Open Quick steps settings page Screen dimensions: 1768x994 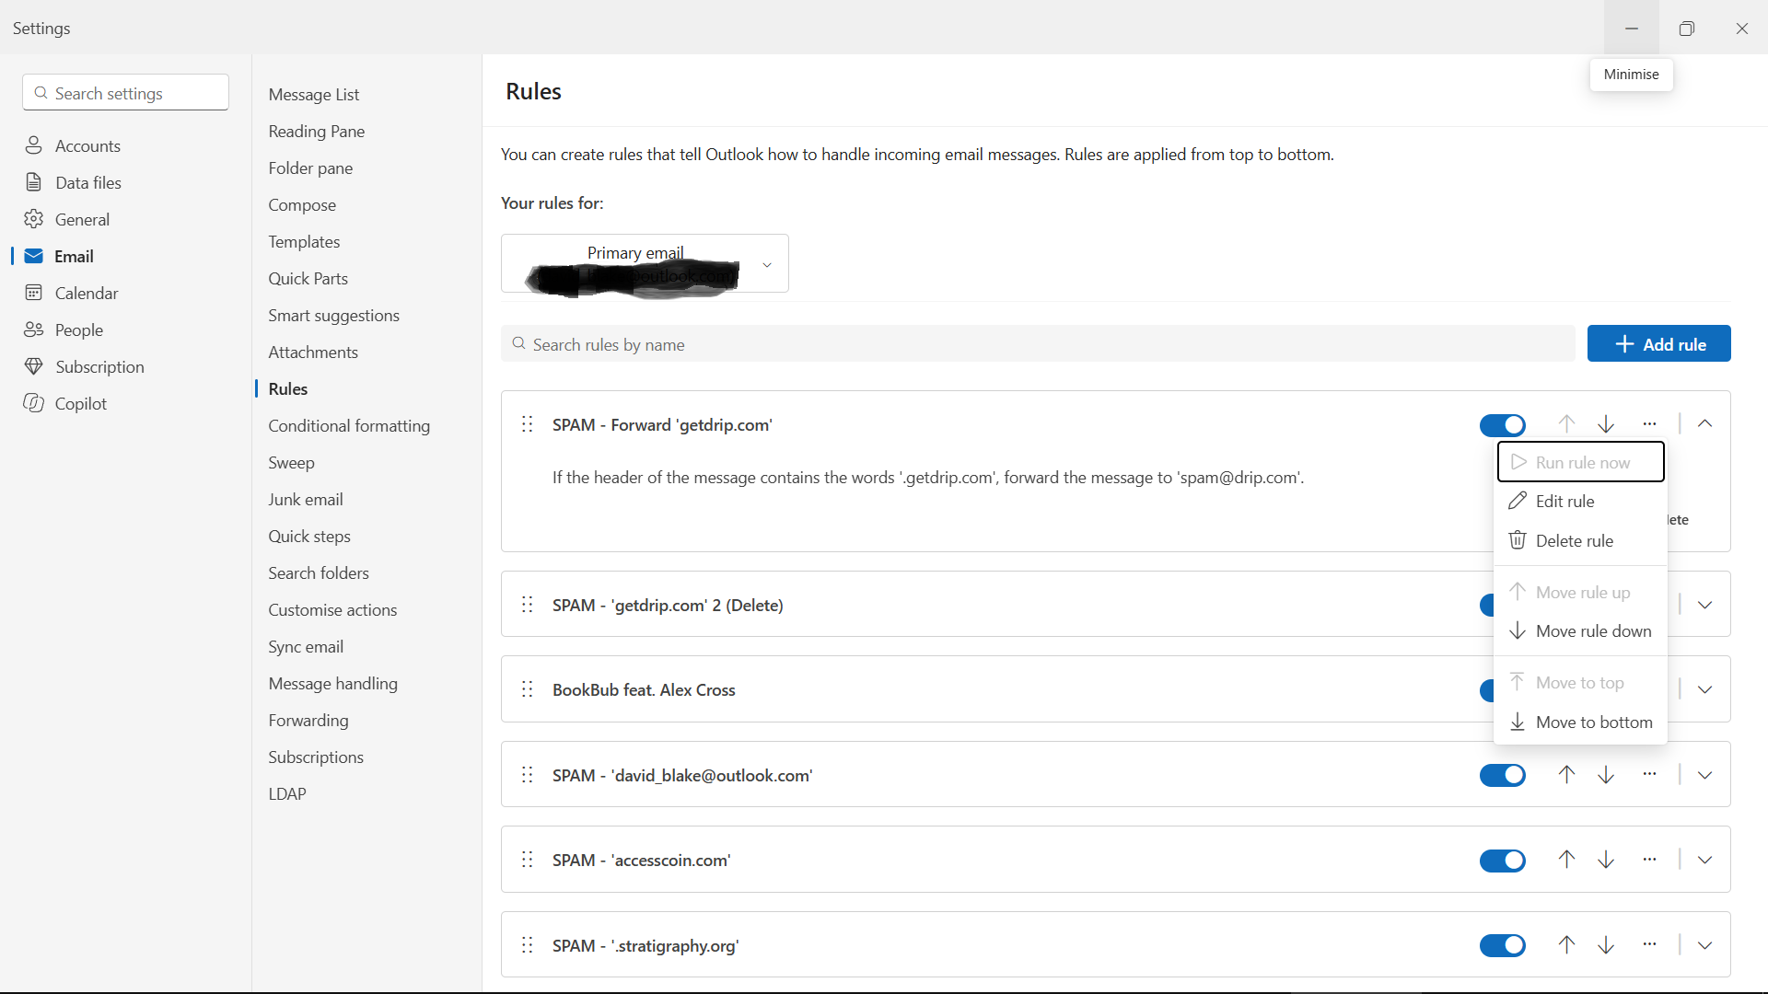(x=309, y=537)
